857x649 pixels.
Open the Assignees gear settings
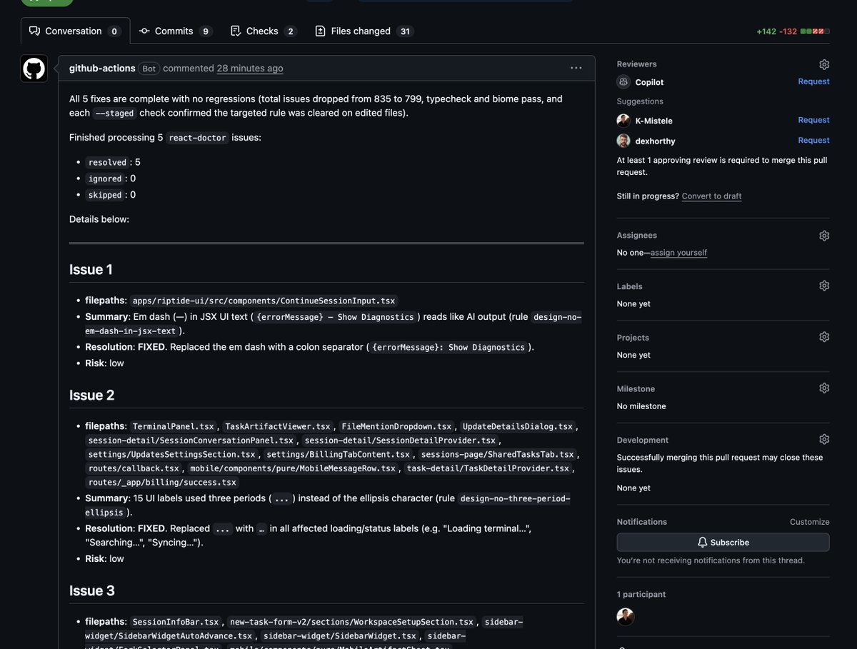coord(824,236)
